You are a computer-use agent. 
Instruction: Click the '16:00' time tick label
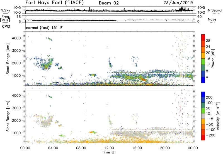tap(137, 148)
